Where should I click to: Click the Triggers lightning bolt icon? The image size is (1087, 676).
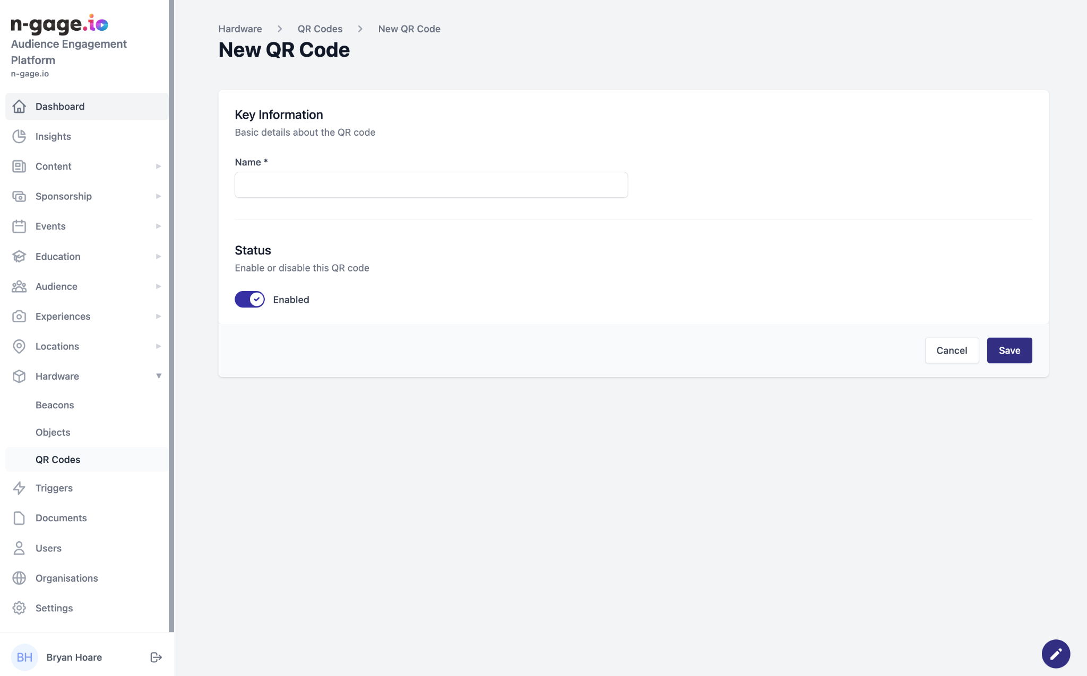click(x=19, y=488)
